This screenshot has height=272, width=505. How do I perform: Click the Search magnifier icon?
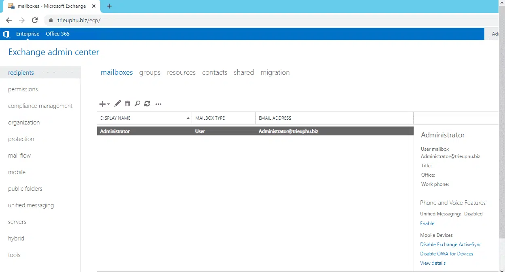(x=137, y=104)
